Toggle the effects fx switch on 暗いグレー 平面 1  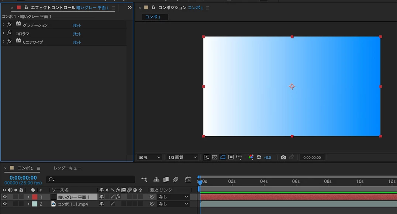118,197
